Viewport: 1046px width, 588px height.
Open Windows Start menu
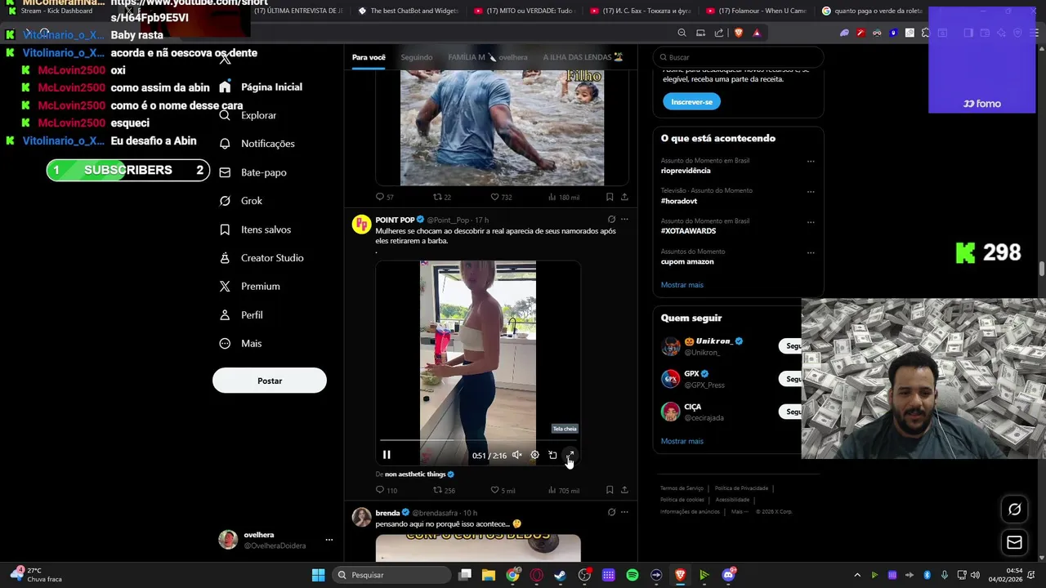[318, 575]
